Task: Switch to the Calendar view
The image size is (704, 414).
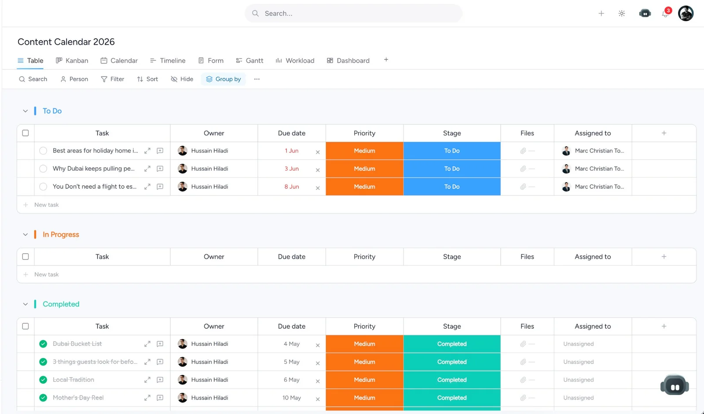Action: pyautogui.click(x=119, y=61)
